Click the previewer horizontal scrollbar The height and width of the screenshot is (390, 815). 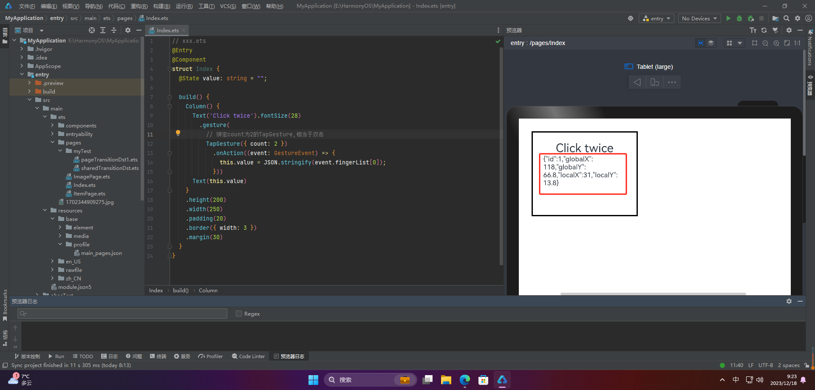pos(653,294)
